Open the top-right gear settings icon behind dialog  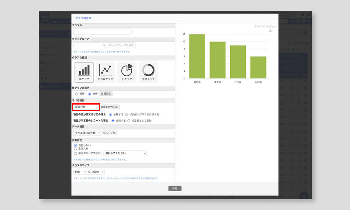(309, 14)
